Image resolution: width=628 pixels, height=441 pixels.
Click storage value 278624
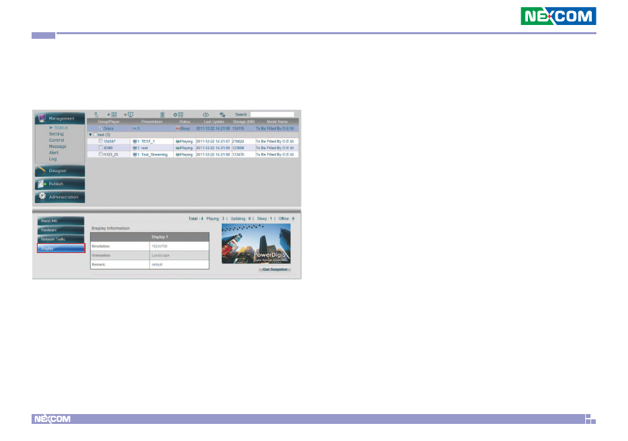[x=238, y=141]
